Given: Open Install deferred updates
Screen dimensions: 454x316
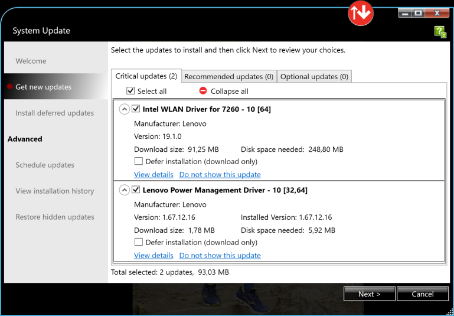Looking at the screenshot, I should pos(55,113).
